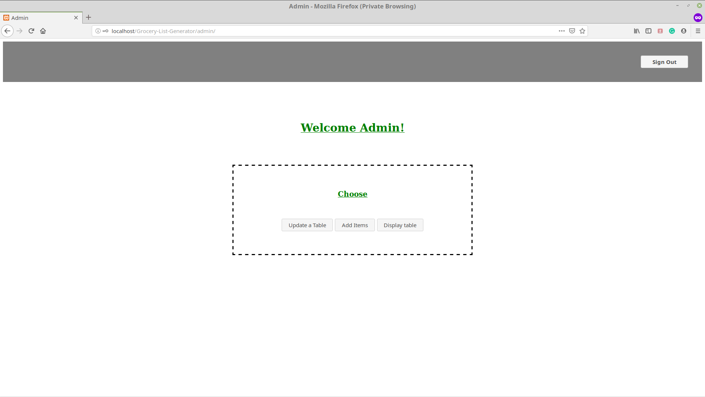Click the Update a Table button
Viewport: 705px width, 397px height.
tap(307, 225)
